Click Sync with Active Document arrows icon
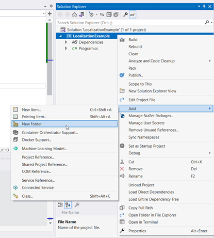The height and width of the screenshot is (238, 214). 102,14
